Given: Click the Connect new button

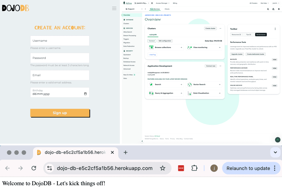Looking at the screenshot, I should coord(211,66).
